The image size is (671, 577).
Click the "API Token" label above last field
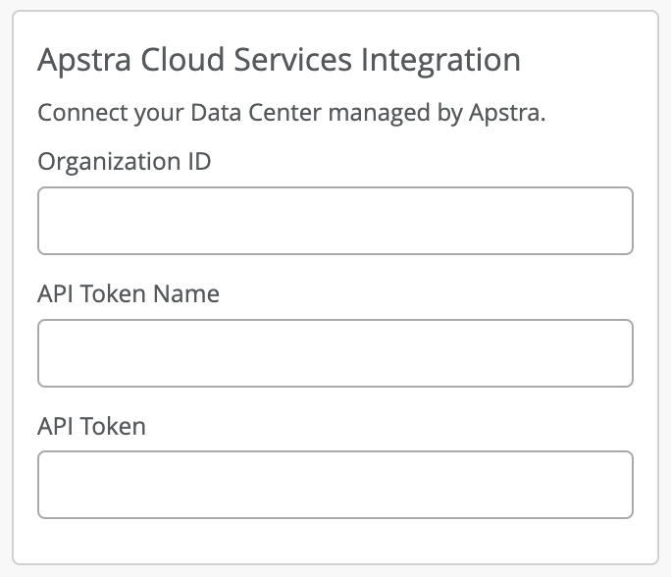click(x=91, y=426)
